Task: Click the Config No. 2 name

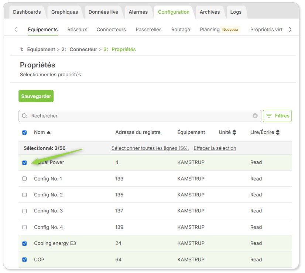Action: pyautogui.click(x=48, y=195)
